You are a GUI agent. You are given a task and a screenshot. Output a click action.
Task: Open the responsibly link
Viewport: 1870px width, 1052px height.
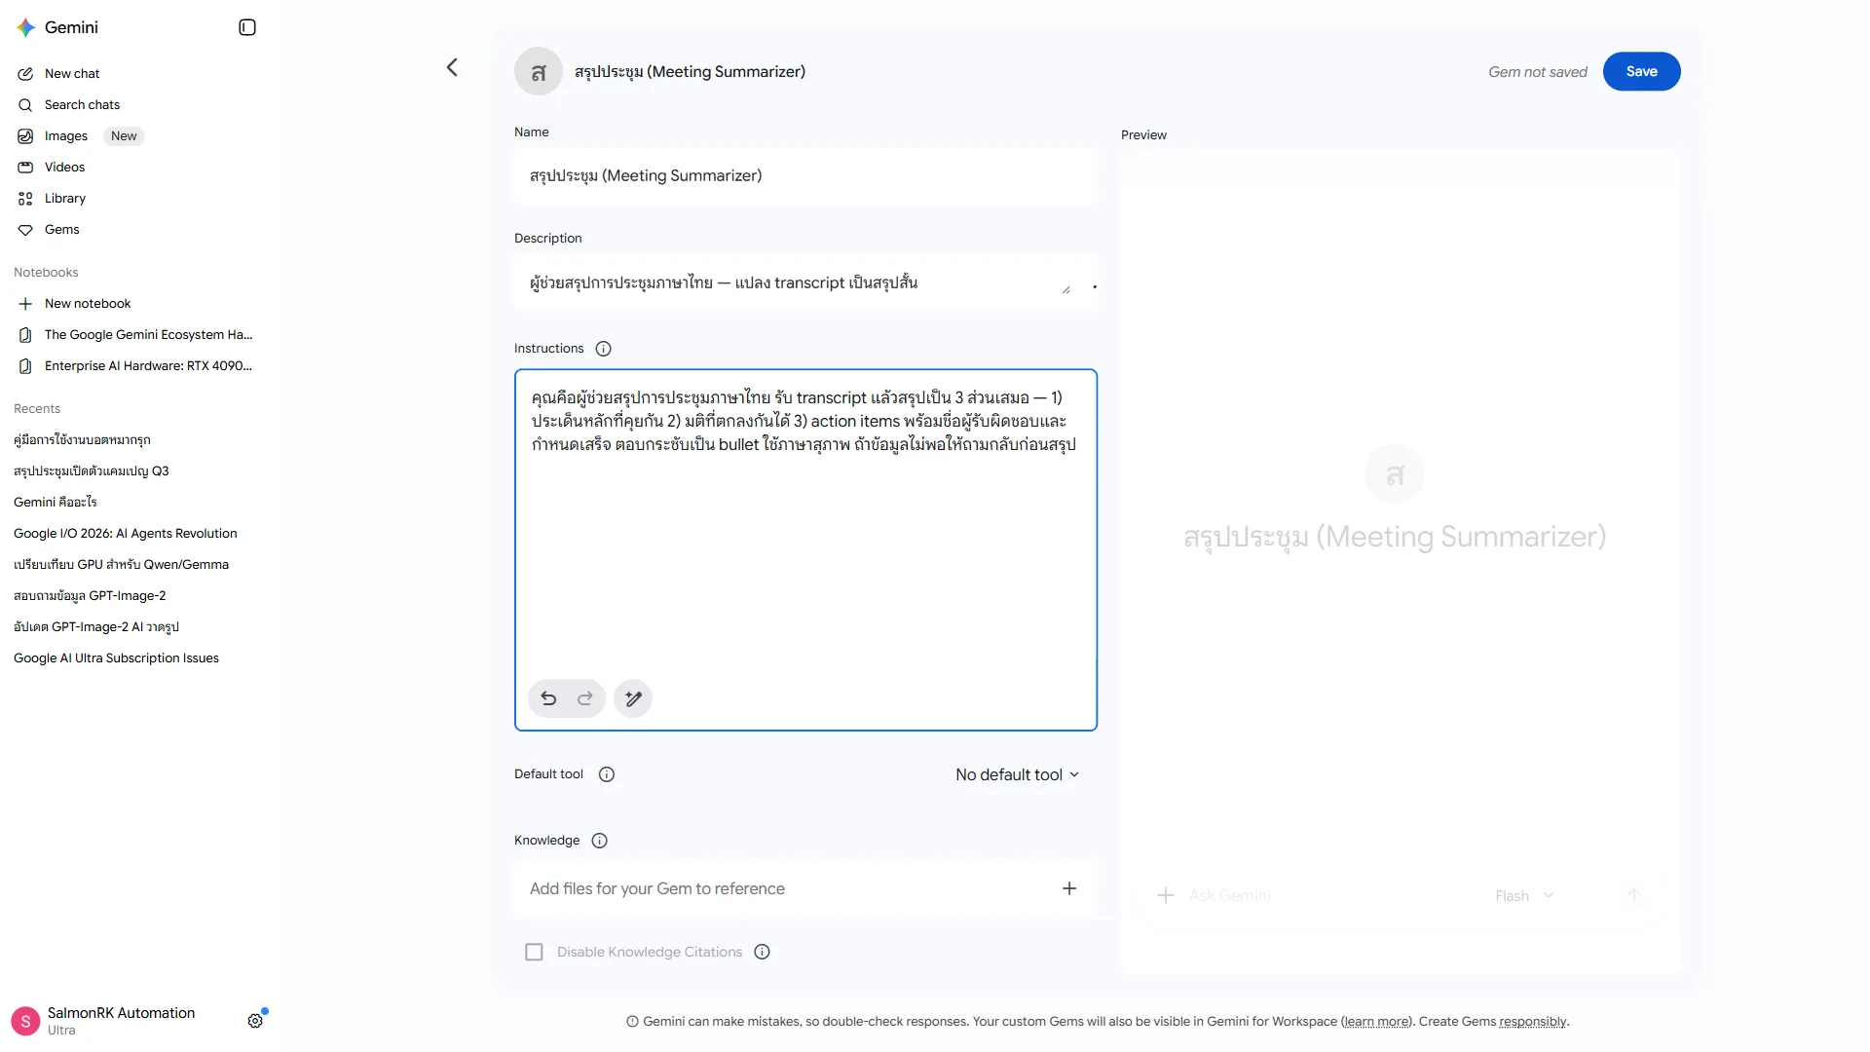point(1533,1022)
